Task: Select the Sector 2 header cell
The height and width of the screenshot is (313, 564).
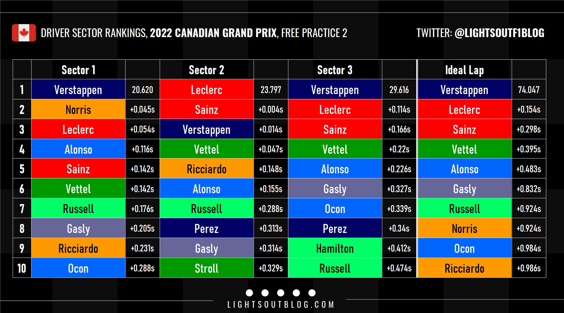Action: click(207, 70)
